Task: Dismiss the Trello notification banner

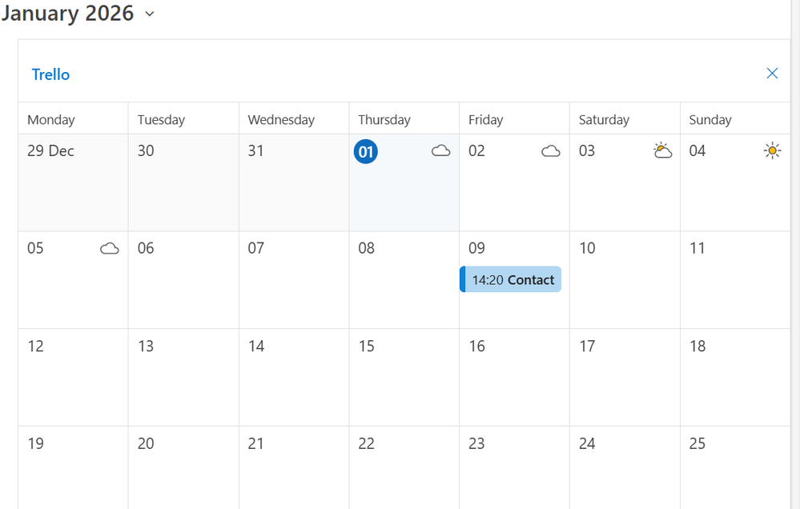Action: pos(772,73)
